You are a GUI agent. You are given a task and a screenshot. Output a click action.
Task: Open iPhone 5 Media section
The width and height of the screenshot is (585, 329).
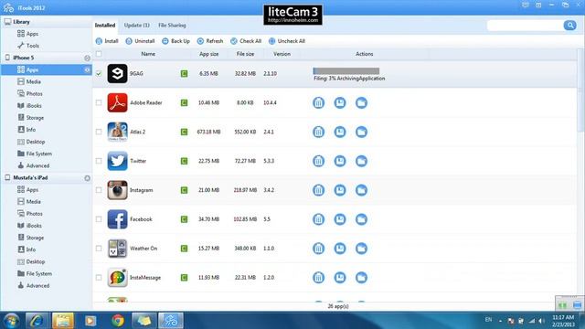click(28, 81)
